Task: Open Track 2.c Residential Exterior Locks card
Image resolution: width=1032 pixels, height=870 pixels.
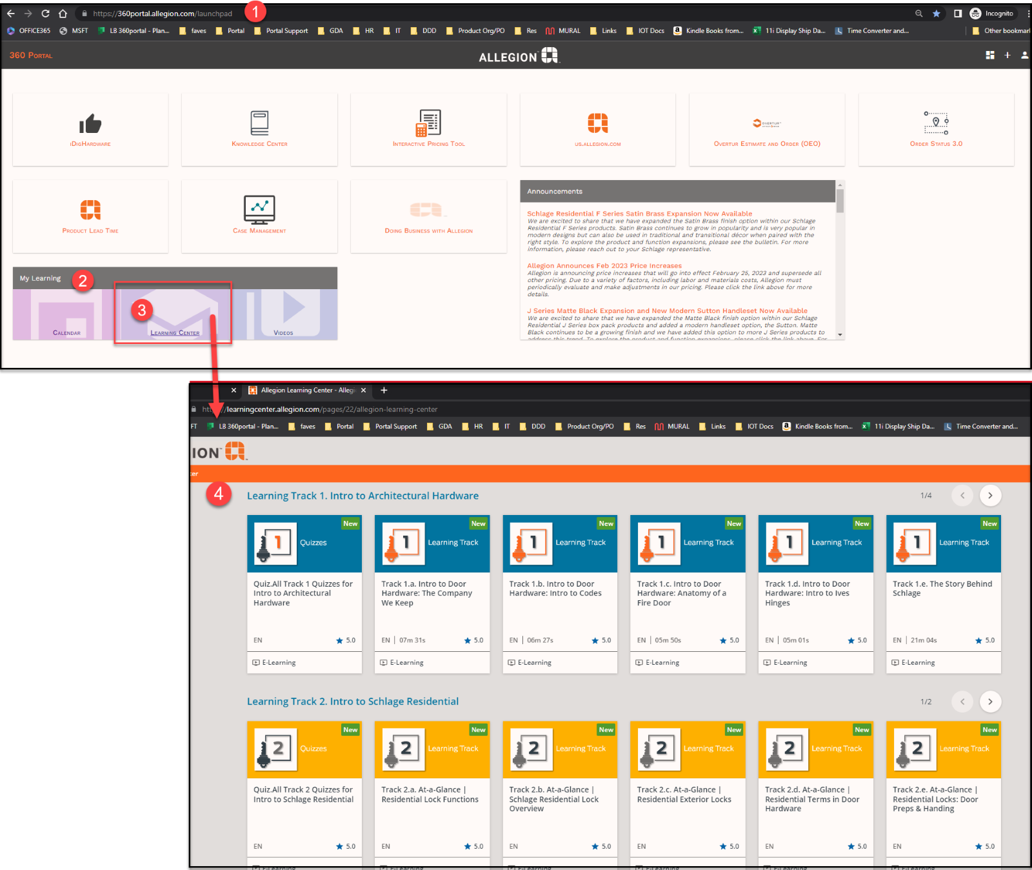Action: click(688, 794)
